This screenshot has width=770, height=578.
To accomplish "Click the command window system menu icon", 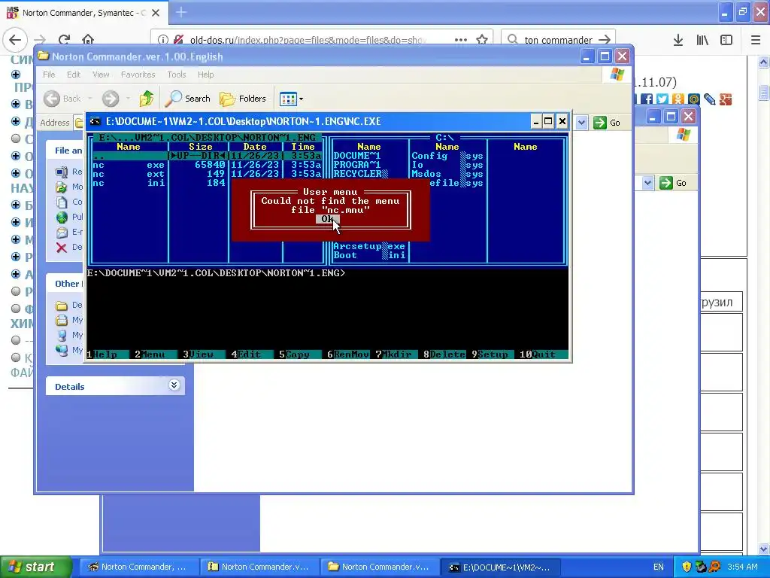I will coord(95,121).
